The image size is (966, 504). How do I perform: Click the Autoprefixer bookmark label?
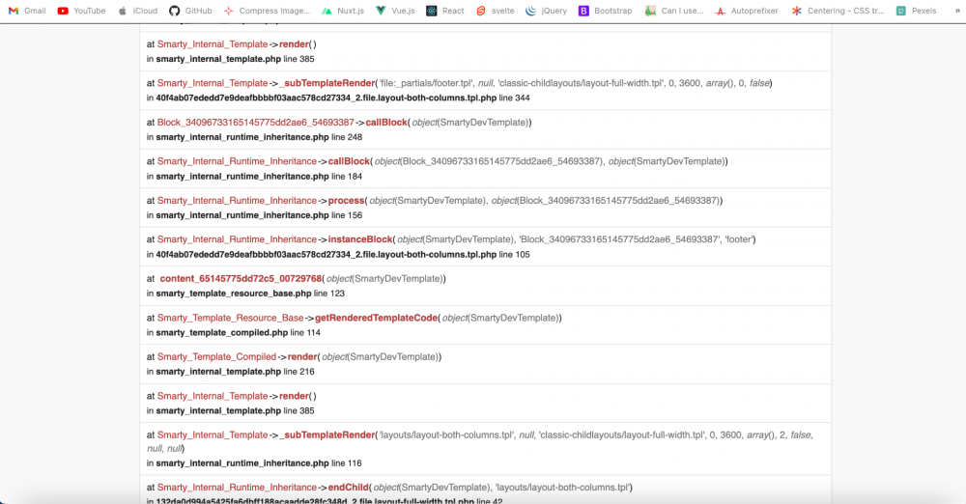(754, 11)
